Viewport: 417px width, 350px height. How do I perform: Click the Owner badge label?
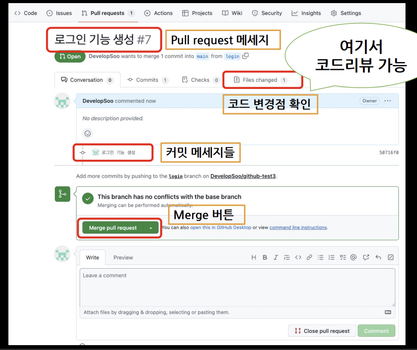[369, 101]
